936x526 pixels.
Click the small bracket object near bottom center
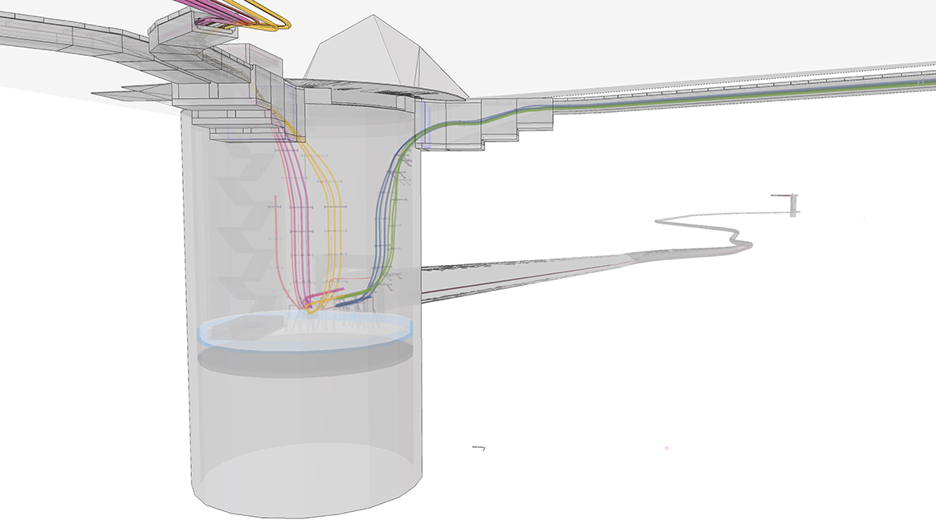pyautogui.click(x=478, y=449)
